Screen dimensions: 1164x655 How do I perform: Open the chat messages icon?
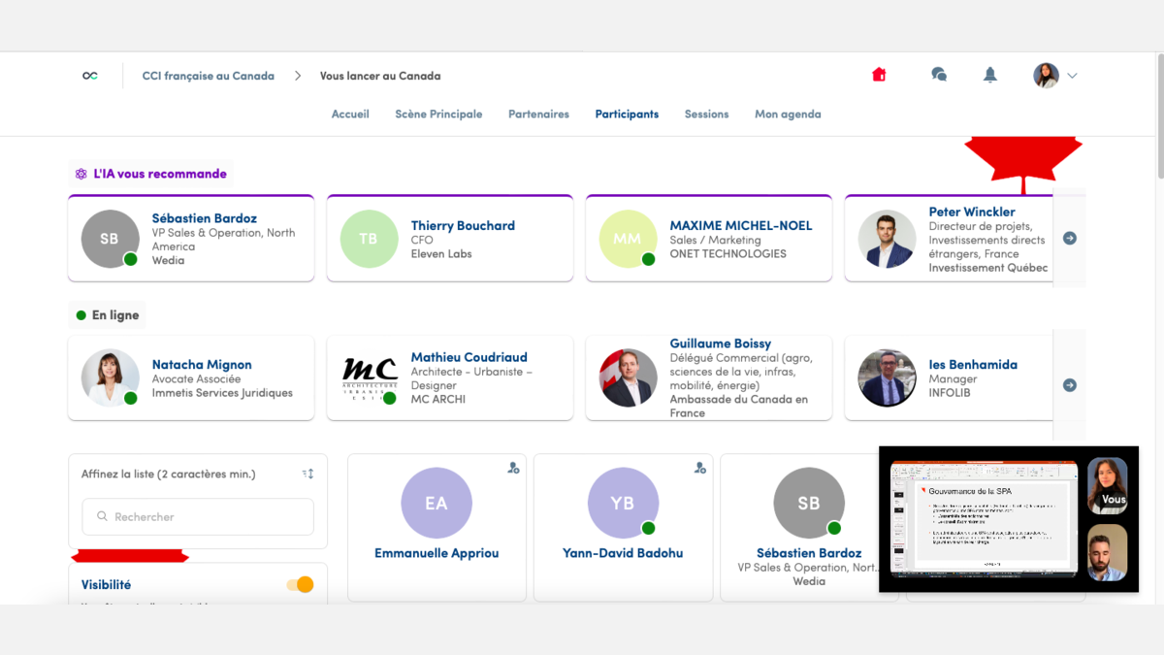click(938, 75)
